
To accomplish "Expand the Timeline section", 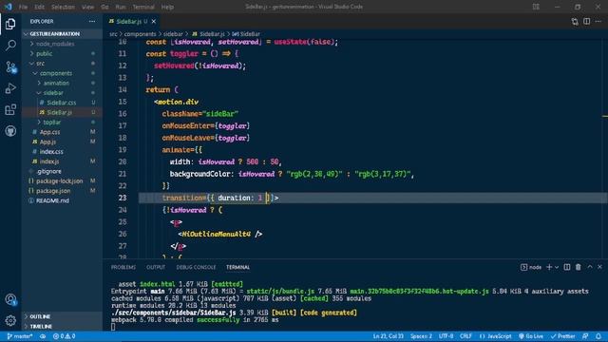I will point(62,327).
